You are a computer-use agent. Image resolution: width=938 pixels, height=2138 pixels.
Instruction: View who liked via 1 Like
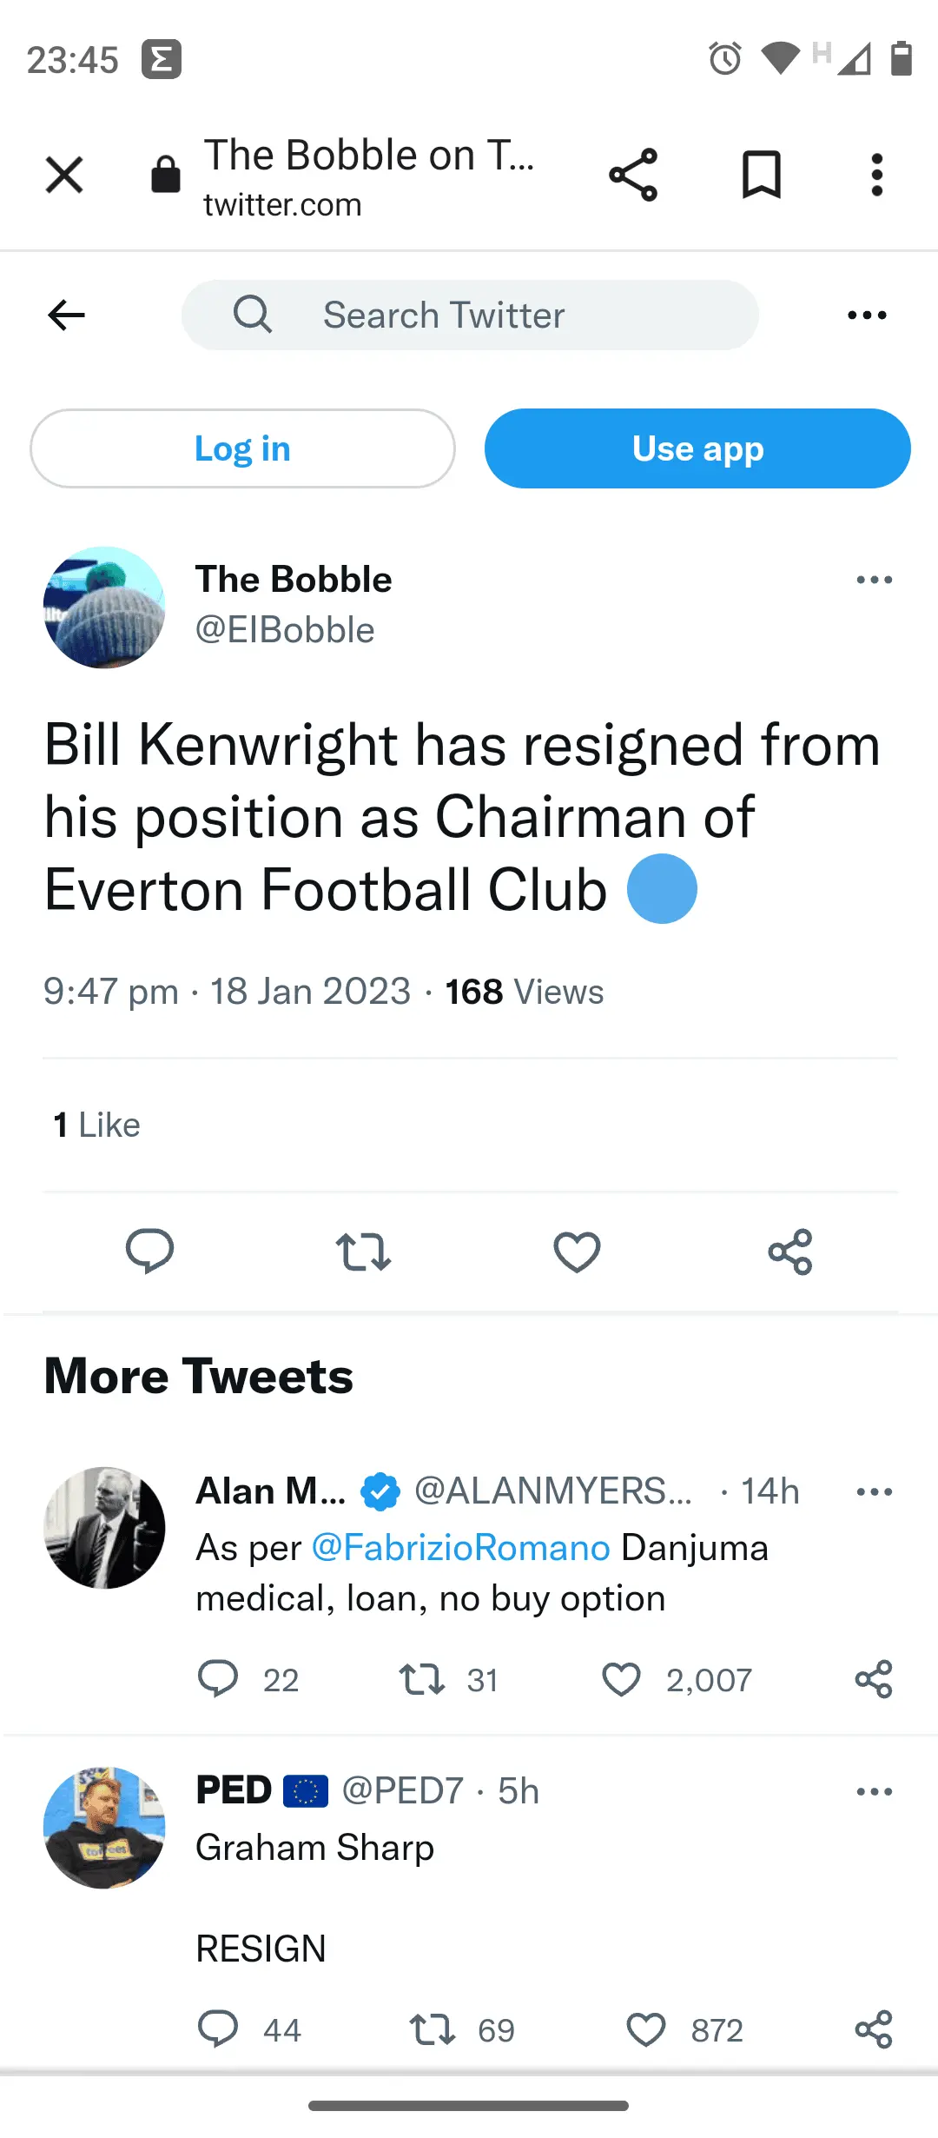[x=96, y=1125]
